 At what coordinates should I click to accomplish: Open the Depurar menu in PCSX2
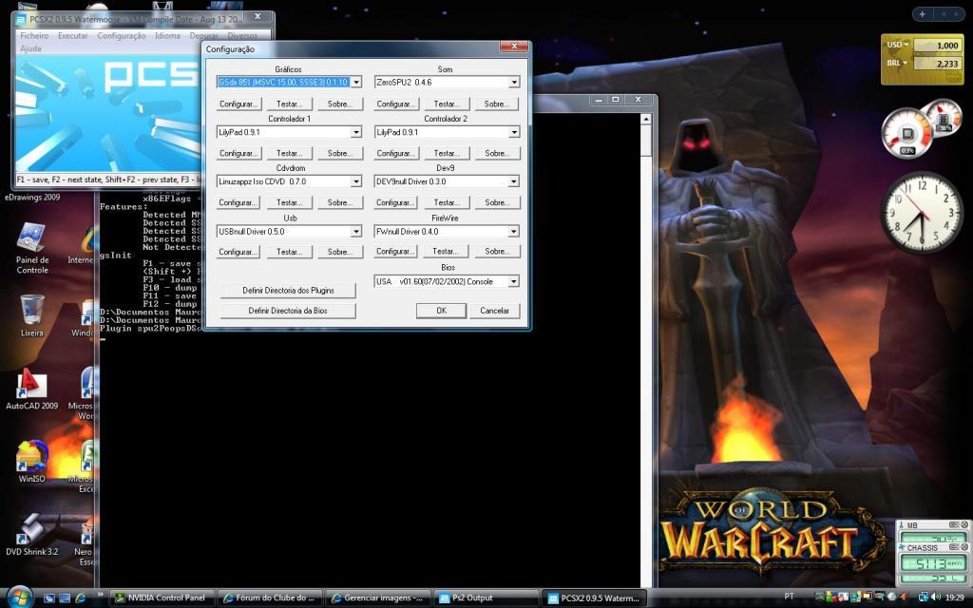pos(204,36)
